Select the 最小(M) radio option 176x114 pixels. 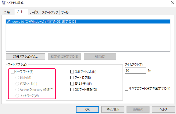tap(17, 78)
